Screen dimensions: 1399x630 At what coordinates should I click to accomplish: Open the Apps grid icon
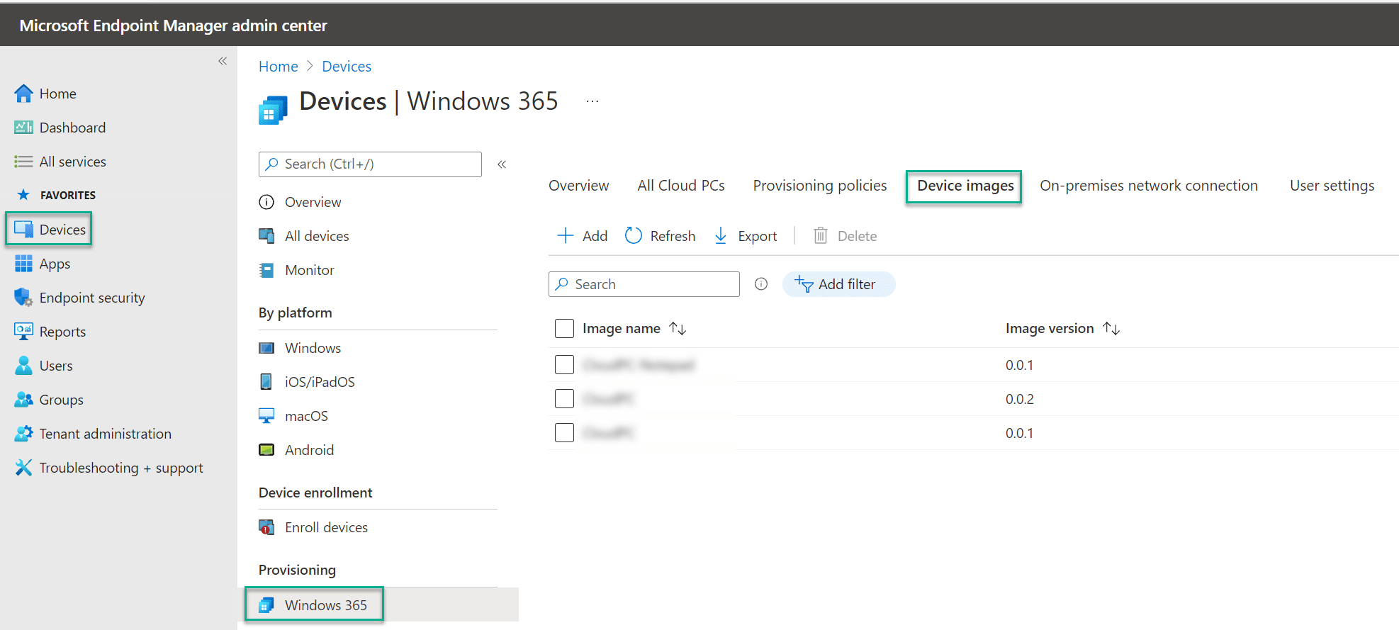pyautogui.click(x=23, y=264)
